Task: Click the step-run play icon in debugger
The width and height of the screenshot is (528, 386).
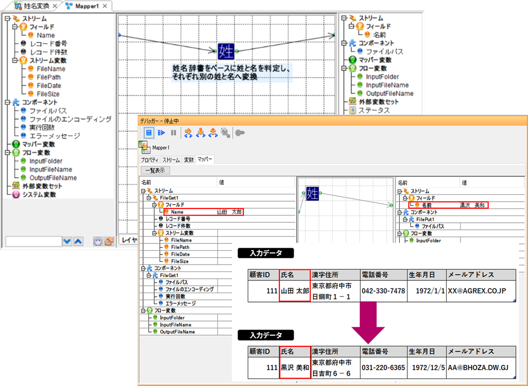Action: point(162,133)
